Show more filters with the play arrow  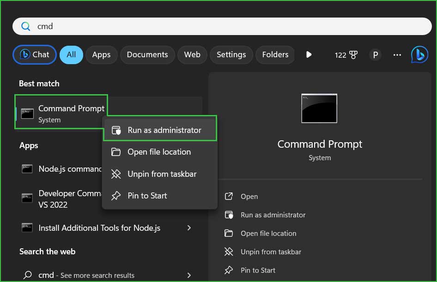pyautogui.click(x=309, y=54)
